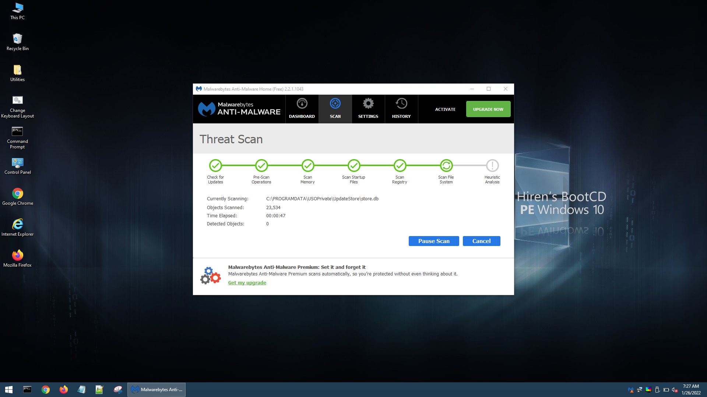The image size is (707, 397).
Task: Follow the Get my upgrade link
Action: tap(247, 282)
